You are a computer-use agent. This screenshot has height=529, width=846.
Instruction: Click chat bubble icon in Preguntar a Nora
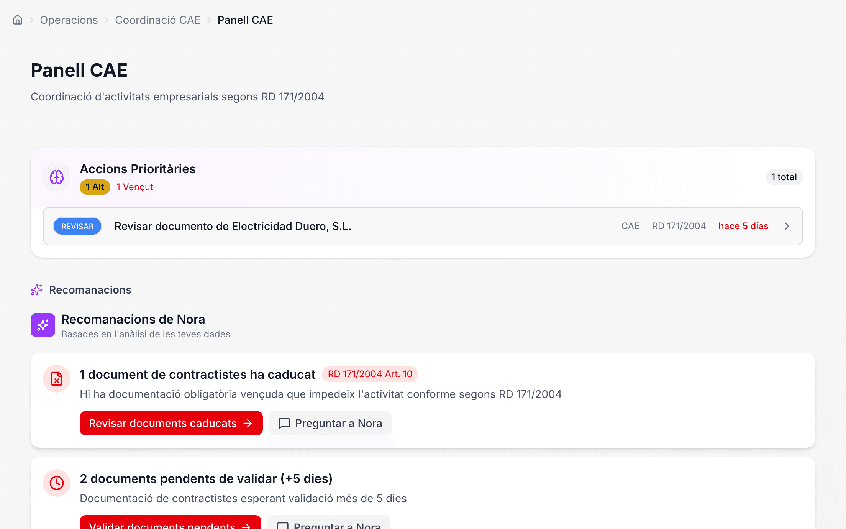click(x=284, y=423)
